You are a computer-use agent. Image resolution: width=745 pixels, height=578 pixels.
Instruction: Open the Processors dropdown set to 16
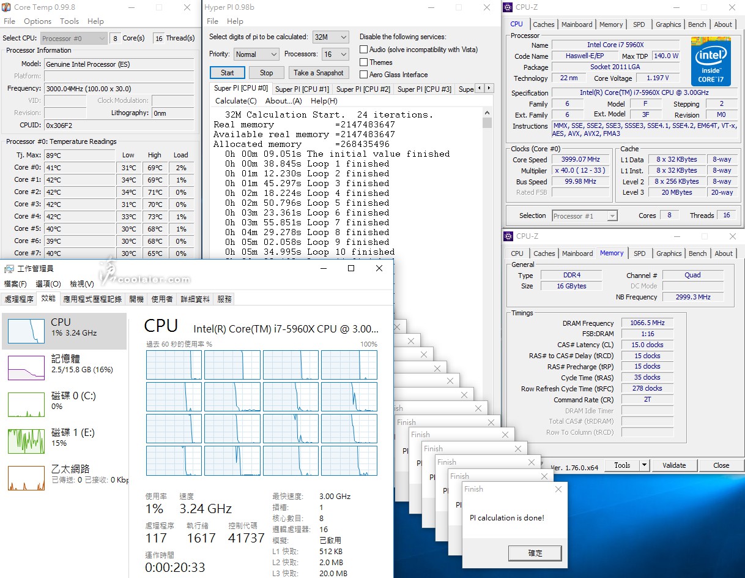(x=336, y=54)
